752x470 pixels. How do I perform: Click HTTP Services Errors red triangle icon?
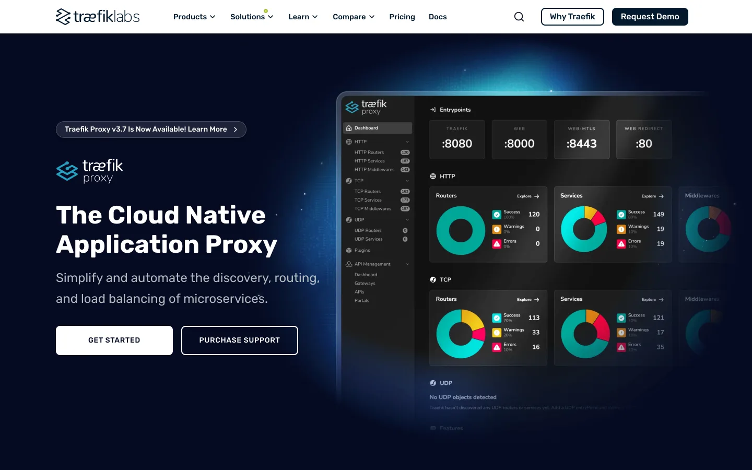click(x=621, y=244)
